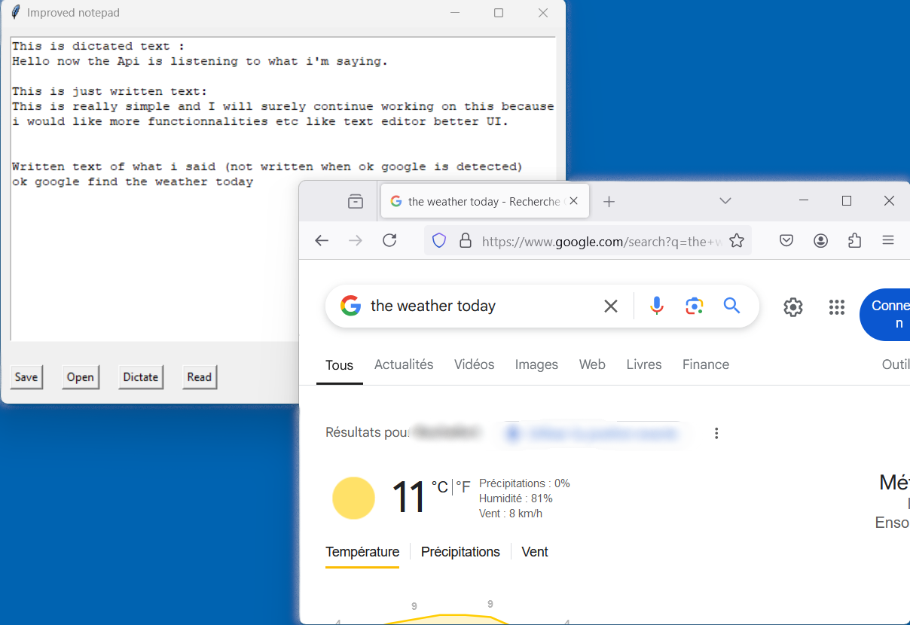Click the Save to Pocket icon
Screen dimensions: 910x625
(786, 241)
